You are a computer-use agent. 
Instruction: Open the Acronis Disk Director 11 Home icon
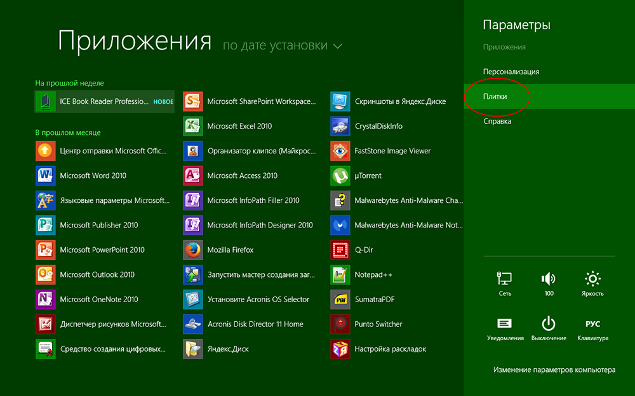click(x=193, y=324)
